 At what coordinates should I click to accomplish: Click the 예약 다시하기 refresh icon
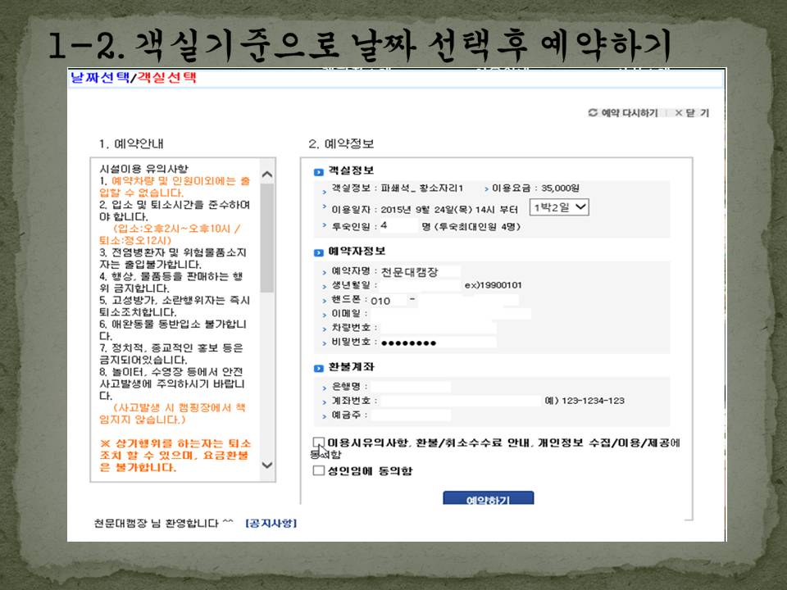point(593,113)
